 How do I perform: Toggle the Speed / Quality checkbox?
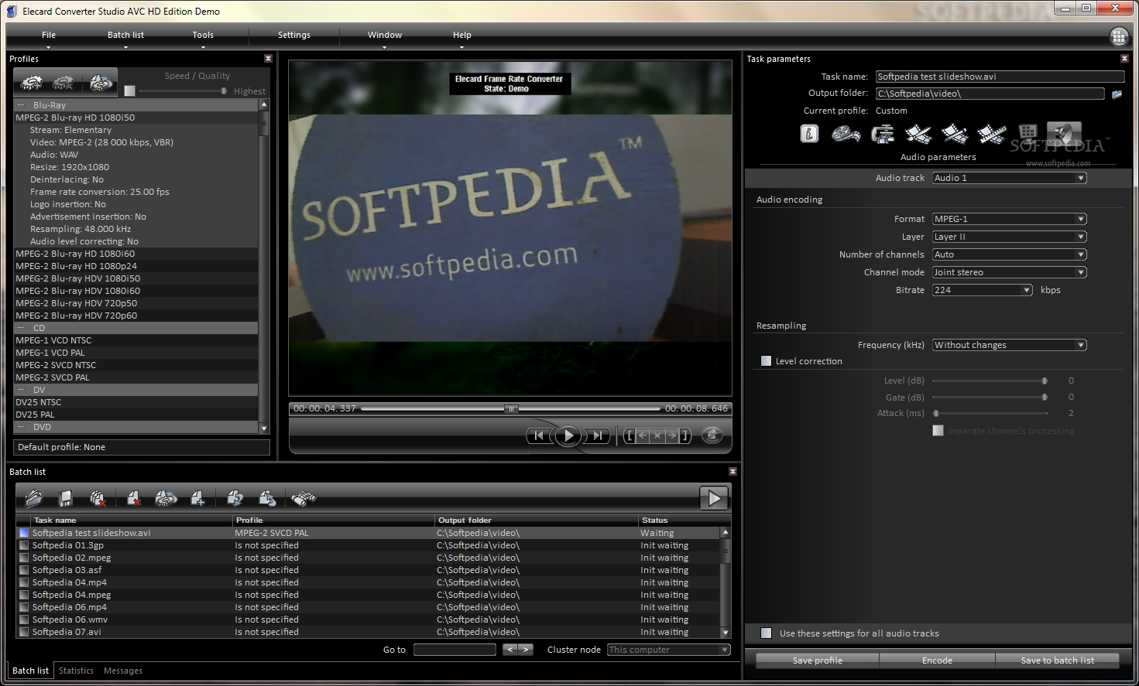[129, 91]
